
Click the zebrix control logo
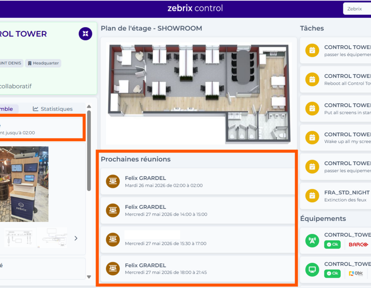click(x=195, y=8)
